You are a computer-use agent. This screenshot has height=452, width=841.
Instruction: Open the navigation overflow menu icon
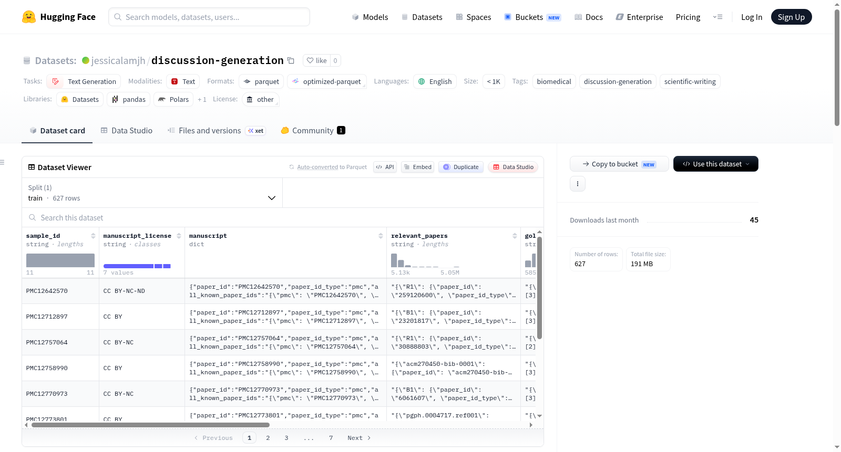point(717,17)
